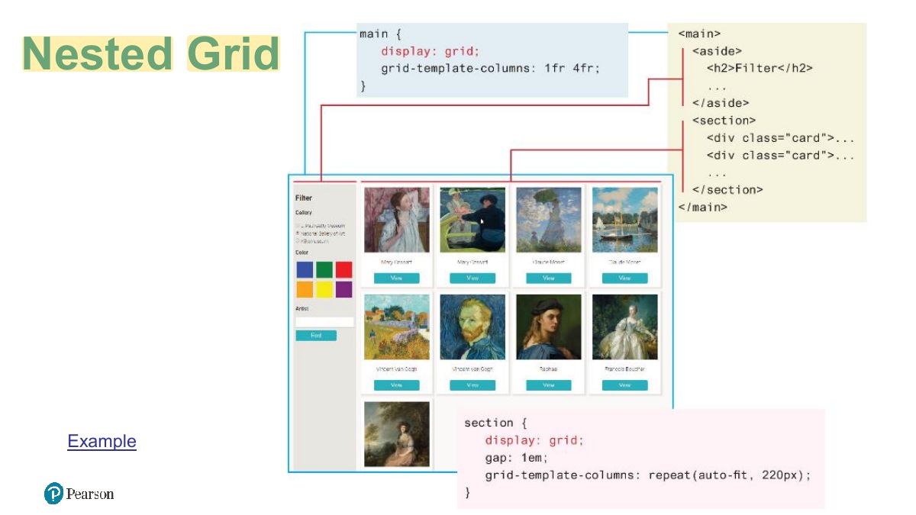Pick the red color swatch

pyautogui.click(x=343, y=269)
